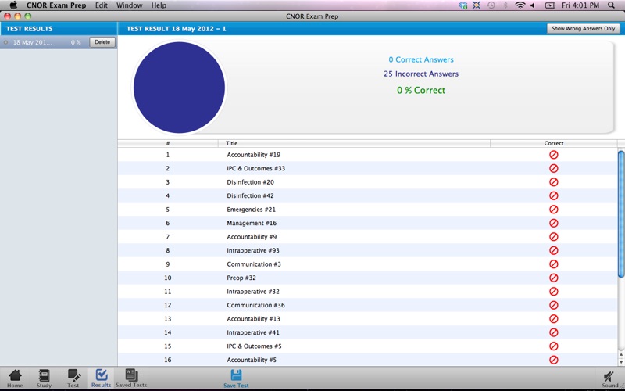
Task: Click Show Wrong Answers Only button
Action: click(583, 29)
